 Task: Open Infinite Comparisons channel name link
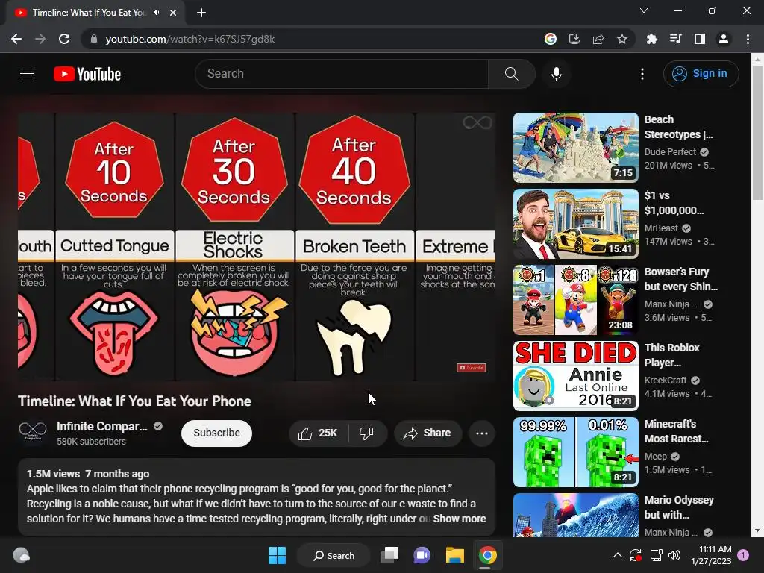point(101,426)
